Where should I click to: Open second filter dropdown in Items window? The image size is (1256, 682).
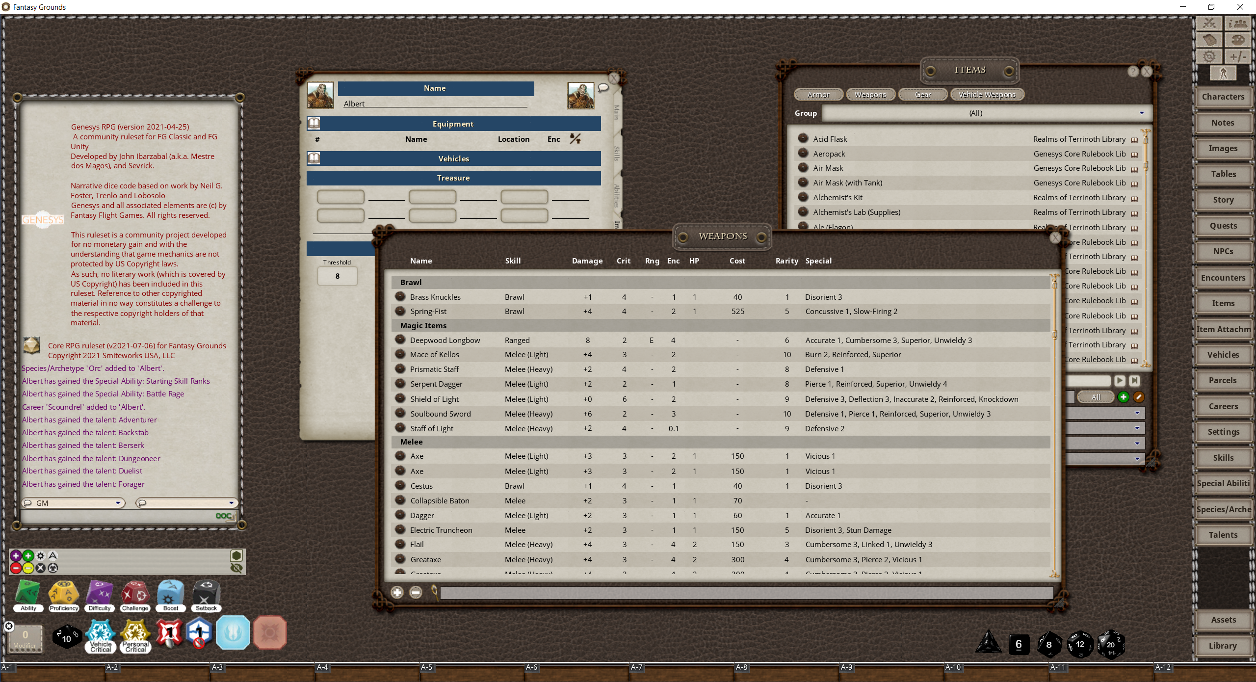1105,428
